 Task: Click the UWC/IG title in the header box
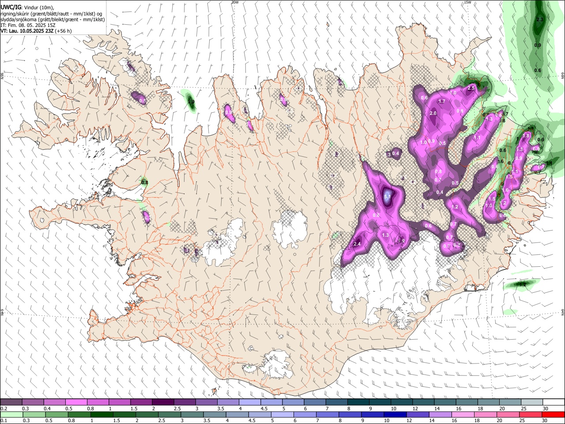coord(10,8)
